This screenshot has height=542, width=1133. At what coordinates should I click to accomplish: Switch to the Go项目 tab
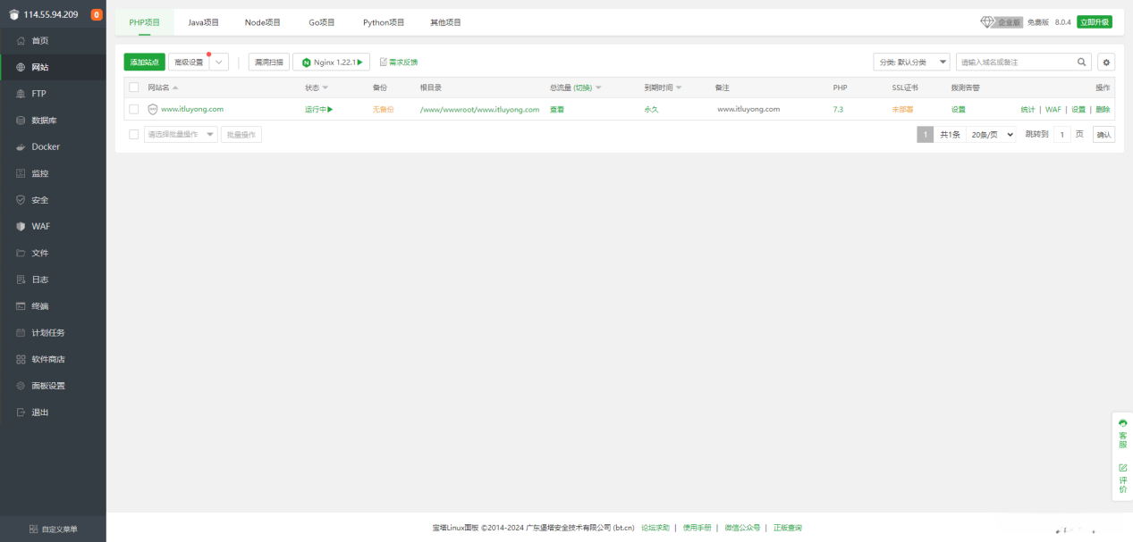click(322, 22)
